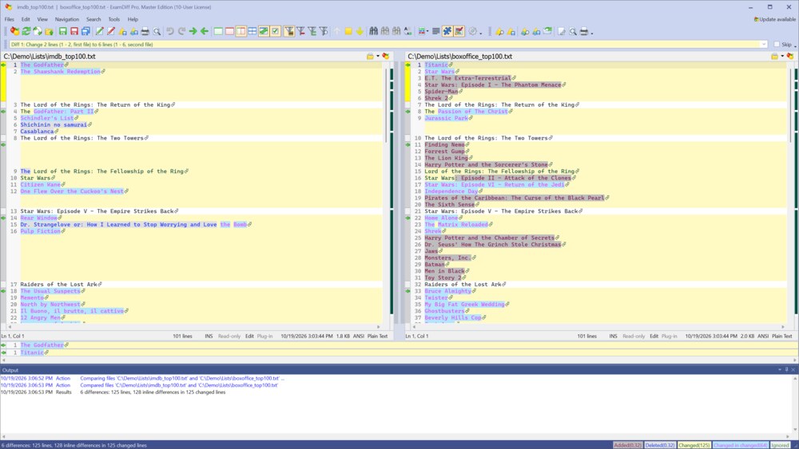This screenshot has height=449, width=799.
Task: Open dropdown arrow beside rightmost printer icon
Action: [591, 33]
